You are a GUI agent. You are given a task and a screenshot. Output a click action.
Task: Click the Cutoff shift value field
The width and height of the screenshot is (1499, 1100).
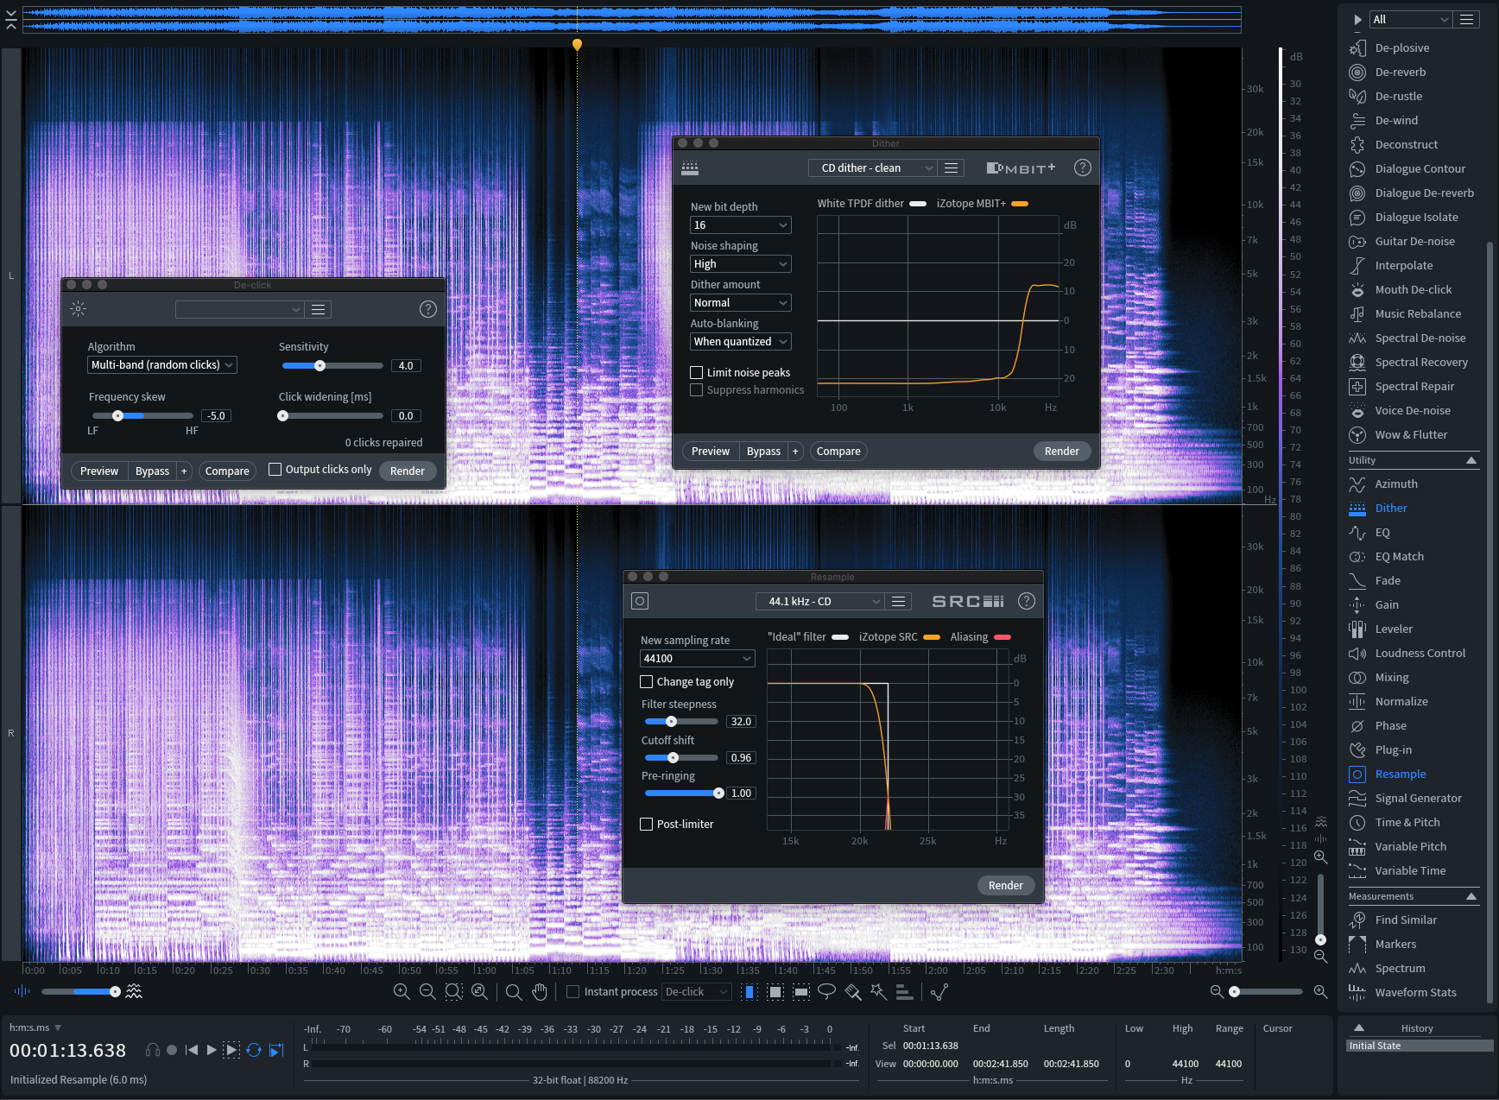741,758
